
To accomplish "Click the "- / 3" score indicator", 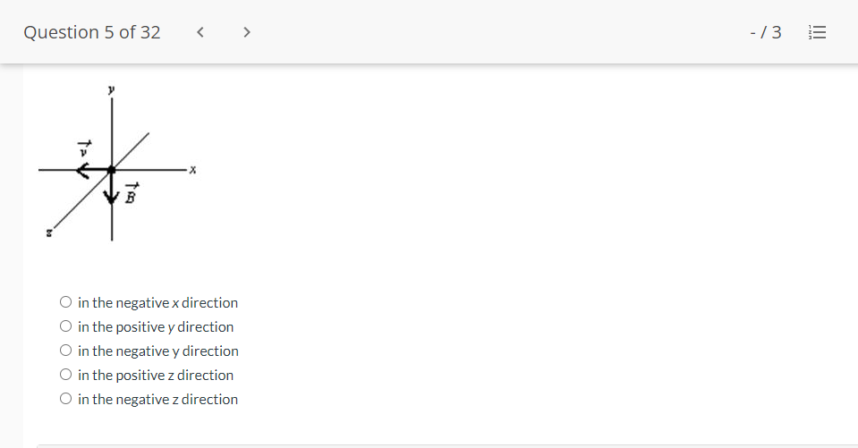I will point(766,32).
